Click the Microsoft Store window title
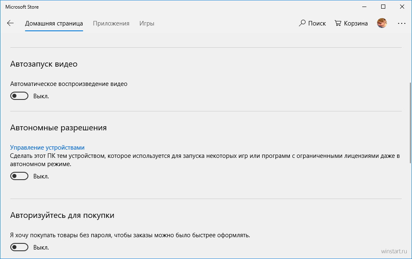Viewport: 412px width, 259px height. point(22,7)
